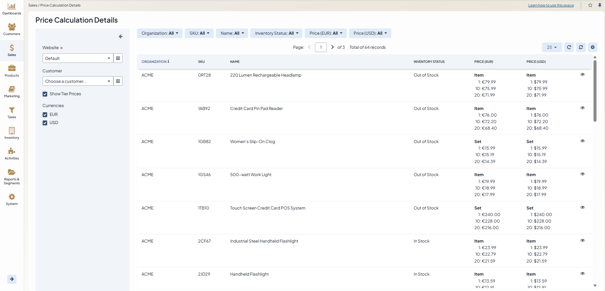Mark page as favorite with star icon
Screen dimensions: 605x291
click(x=590, y=5)
